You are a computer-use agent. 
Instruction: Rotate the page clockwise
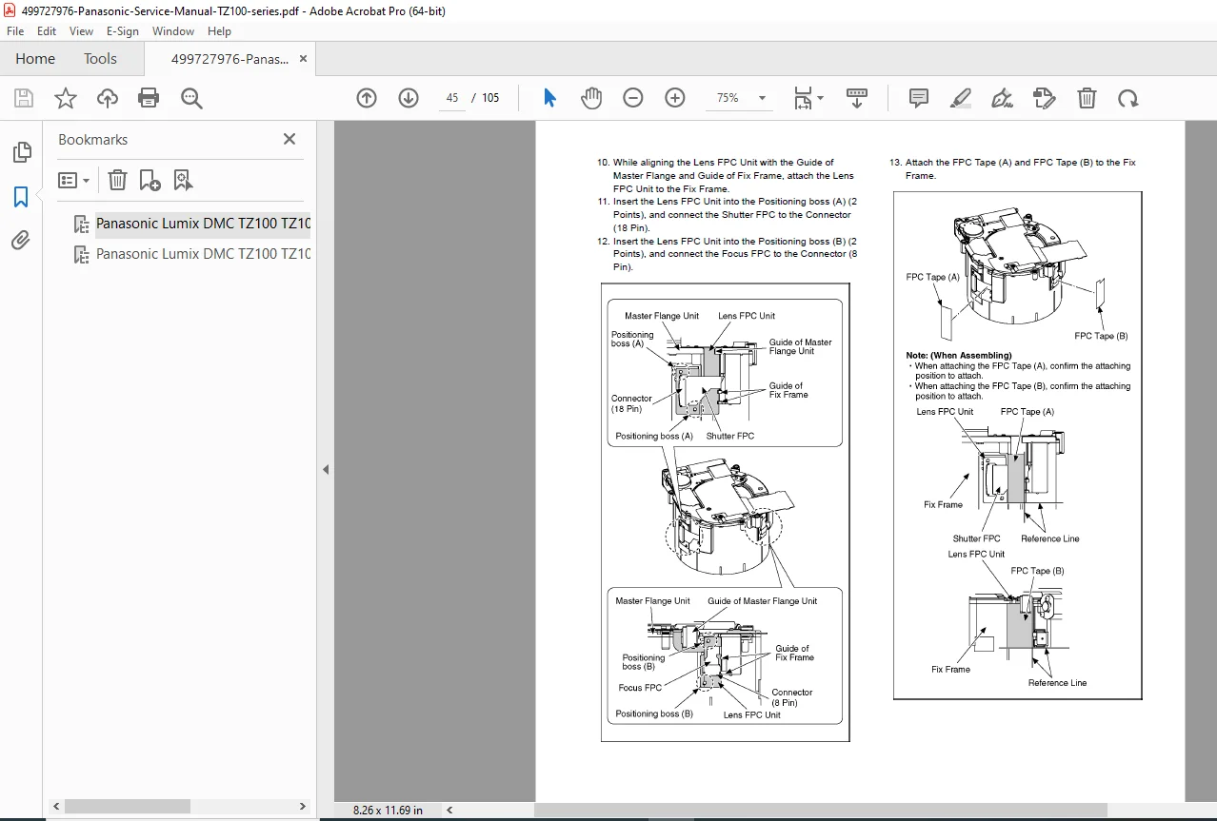click(x=1128, y=98)
